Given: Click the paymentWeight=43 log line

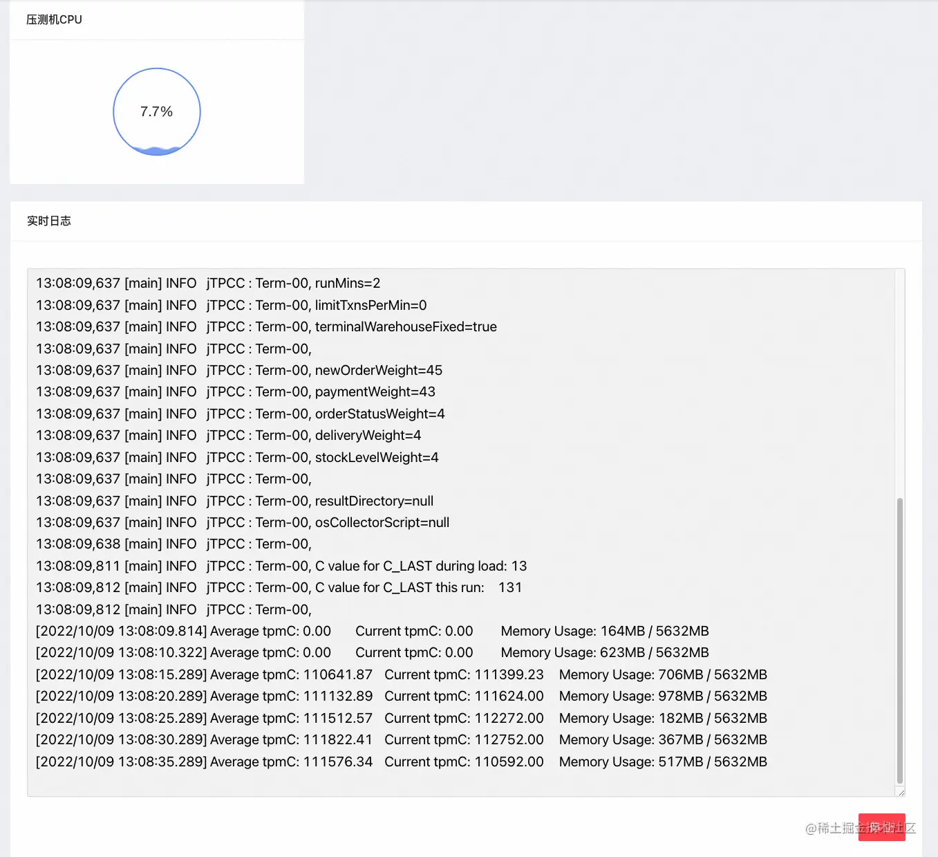Looking at the screenshot, I should (236, 391).
